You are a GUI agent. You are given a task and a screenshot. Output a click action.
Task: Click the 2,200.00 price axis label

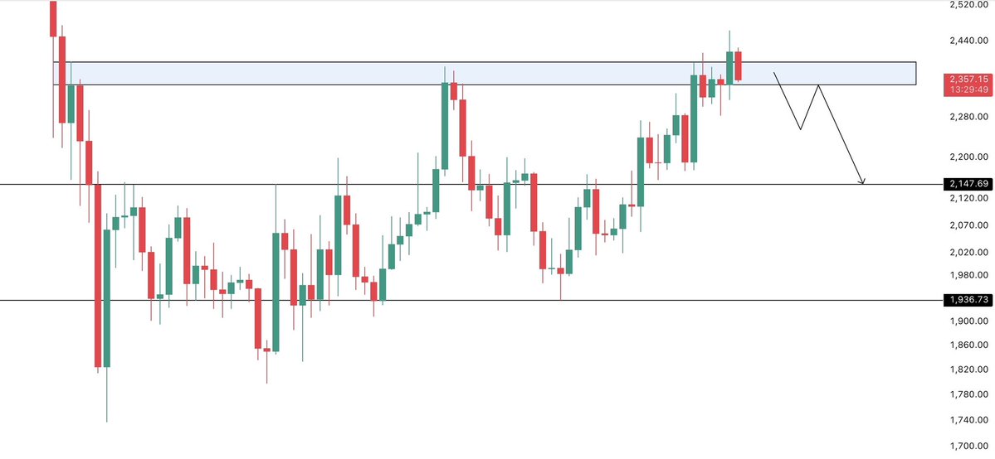(968, 157)
